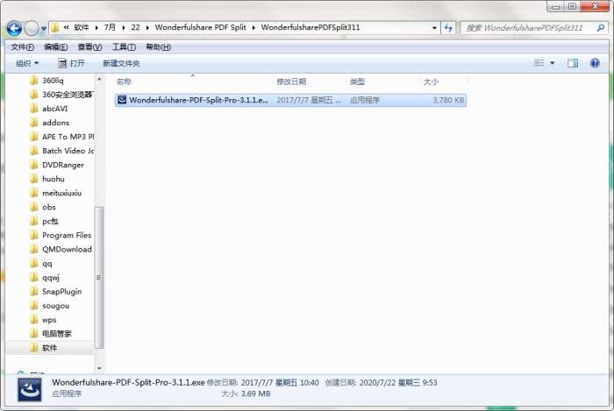Click the magnifier search icon
The height and width of the screenshot is (411, 614).
pos(600,28)
